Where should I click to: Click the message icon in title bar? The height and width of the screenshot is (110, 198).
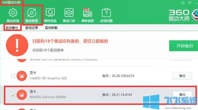click(x=183, y=3)
